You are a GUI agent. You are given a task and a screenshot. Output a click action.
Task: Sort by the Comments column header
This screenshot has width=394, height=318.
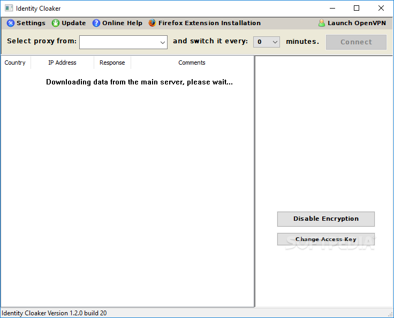coord(192,63)
